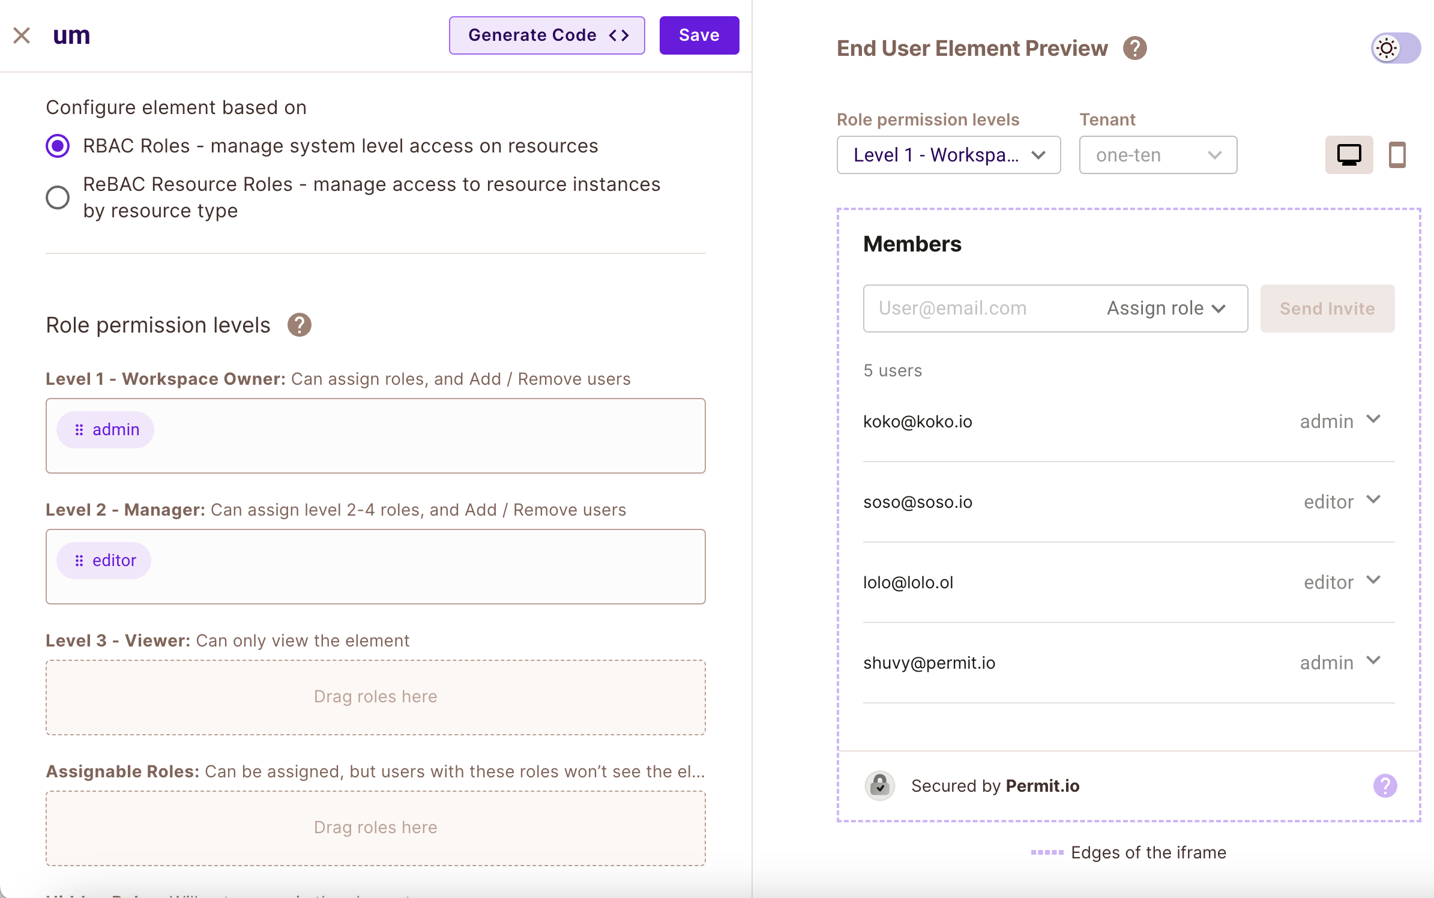Image resolution: width=1434 pixels, height=898 pixels.
Task: Toggle the light/dark theme switch
Action: (1396, 48)
